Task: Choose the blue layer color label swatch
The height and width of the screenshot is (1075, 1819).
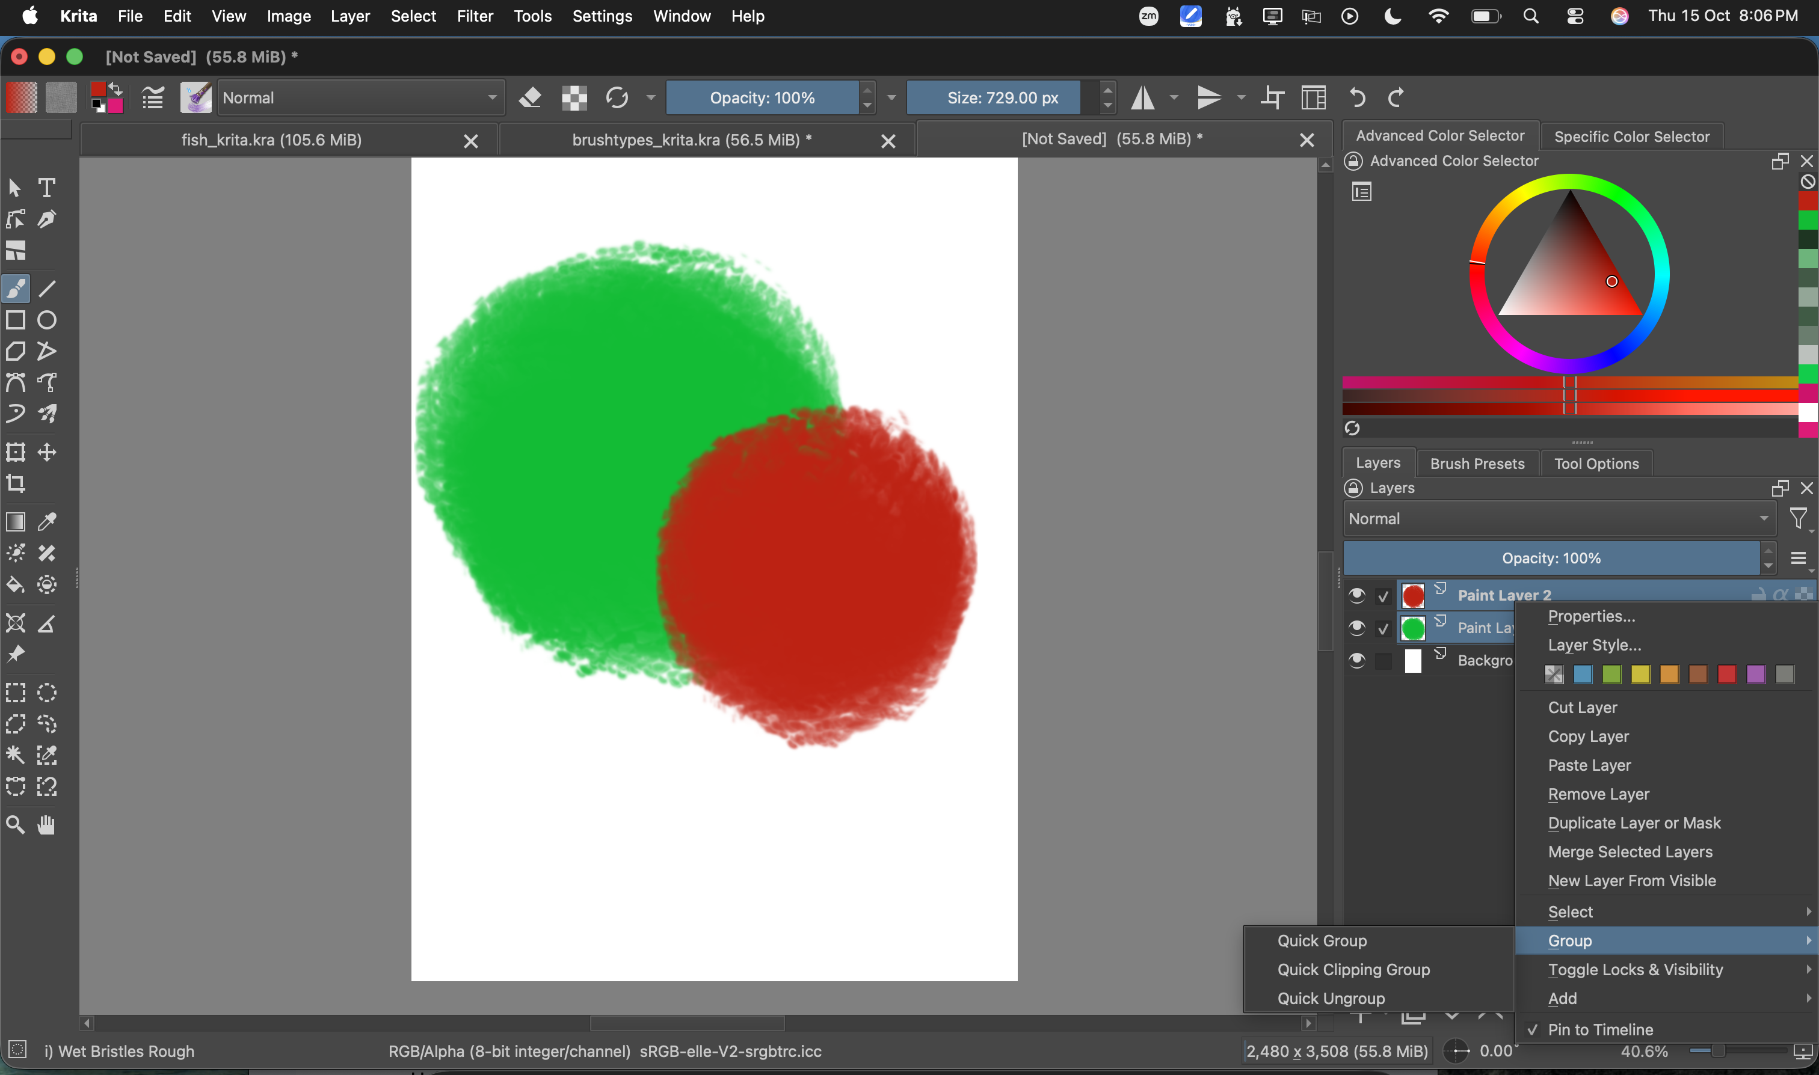Action: 1583,675
